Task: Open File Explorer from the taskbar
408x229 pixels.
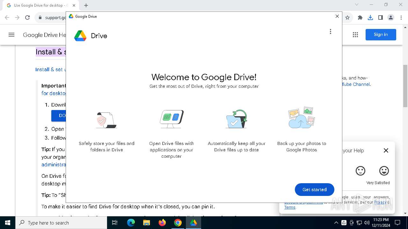Action: (x=147, y=223)
